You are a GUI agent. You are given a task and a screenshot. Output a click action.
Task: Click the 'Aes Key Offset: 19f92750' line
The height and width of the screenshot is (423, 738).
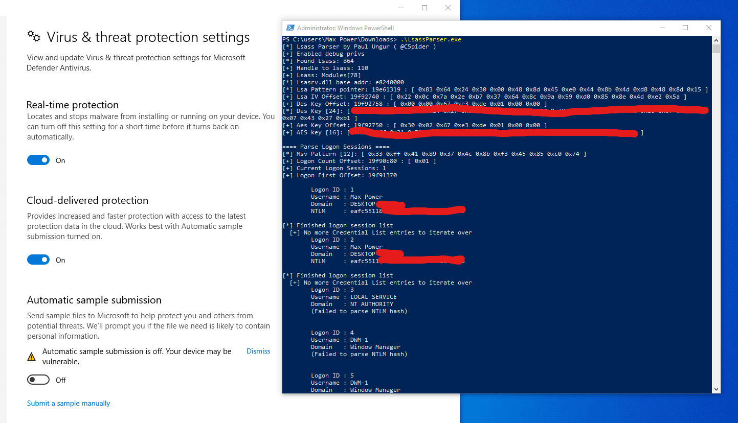pos(414,125)
